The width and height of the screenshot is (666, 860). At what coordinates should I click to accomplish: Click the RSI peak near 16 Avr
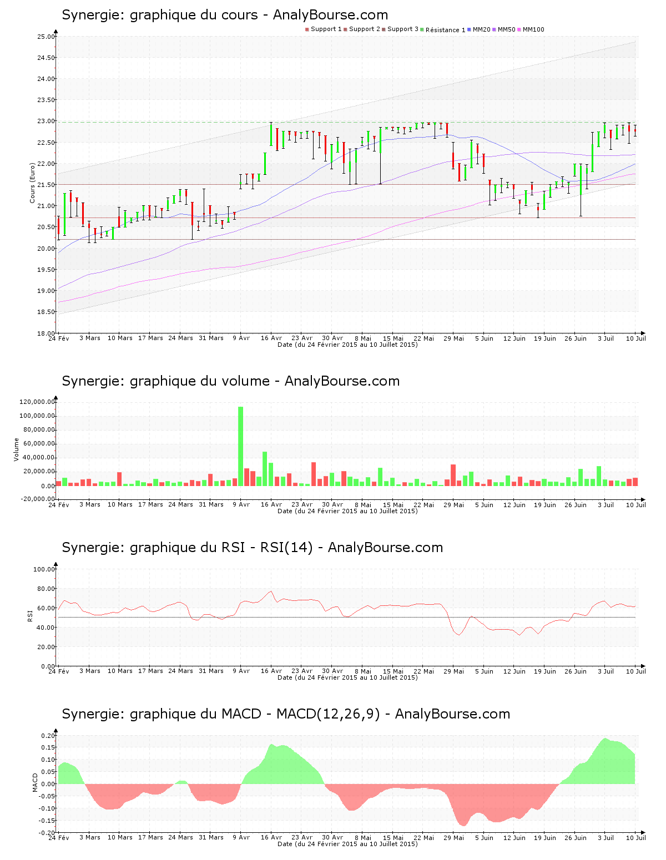coord(271,591)
